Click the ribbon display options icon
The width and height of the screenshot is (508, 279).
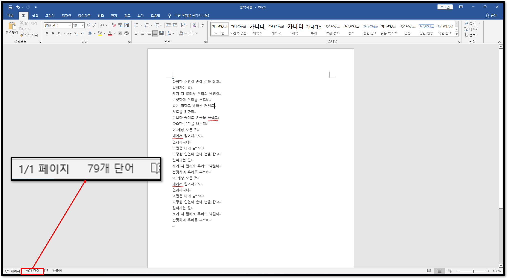click(x=461, y=7)
